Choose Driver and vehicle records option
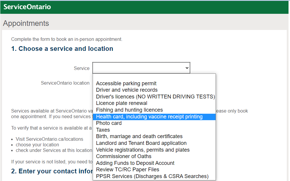 (154, 90)
